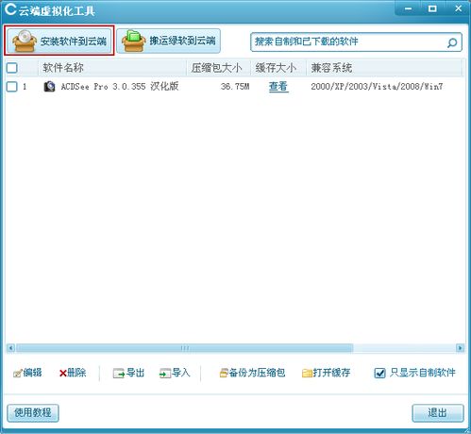Click the 使用教程 button
Image resolution: width=471 pixels, height=434 pixels.
(33, 412)
